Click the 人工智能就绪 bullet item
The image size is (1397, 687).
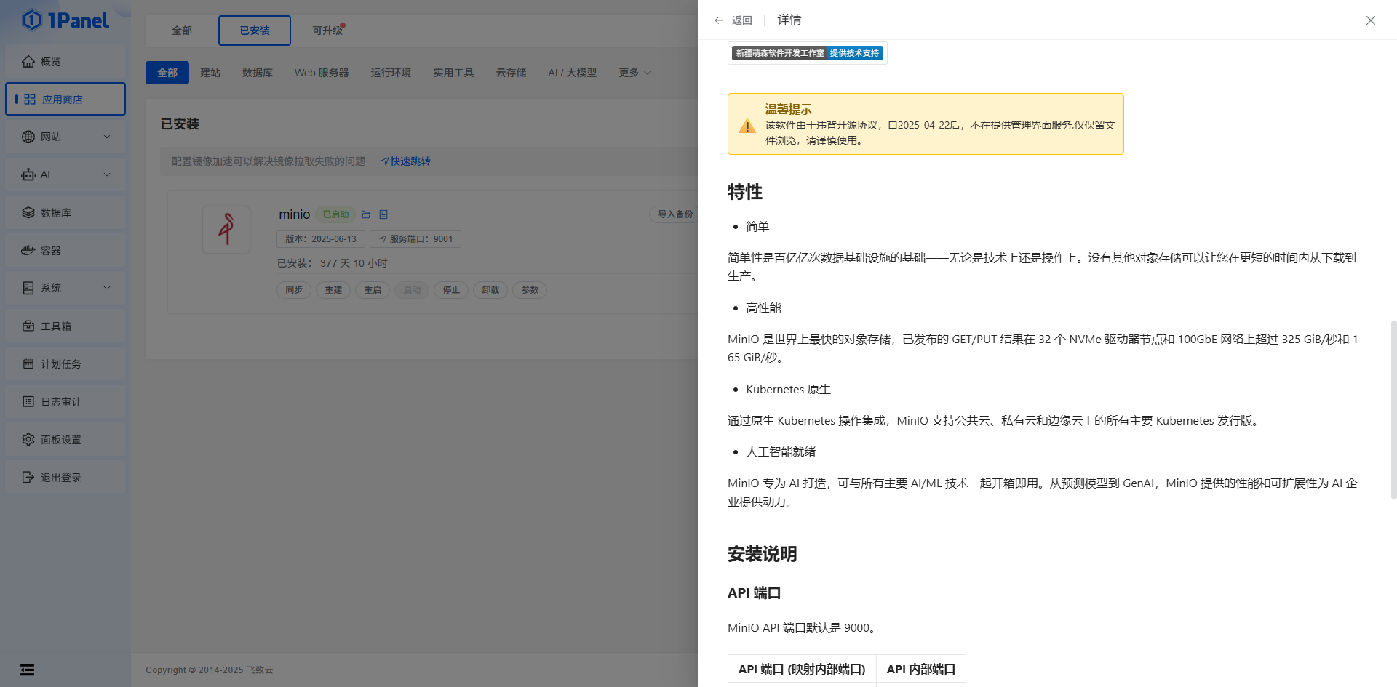781,452
